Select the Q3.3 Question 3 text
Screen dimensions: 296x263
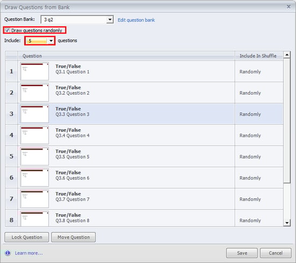tap(73, 115)
